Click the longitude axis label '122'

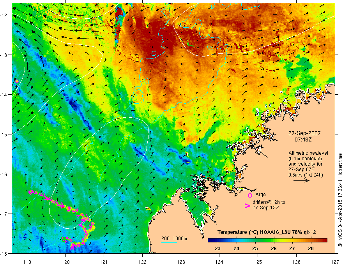point(142,262)
